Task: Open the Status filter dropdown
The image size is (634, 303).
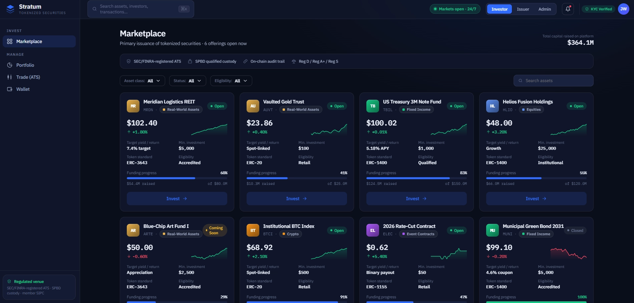Action: [188, 81]
